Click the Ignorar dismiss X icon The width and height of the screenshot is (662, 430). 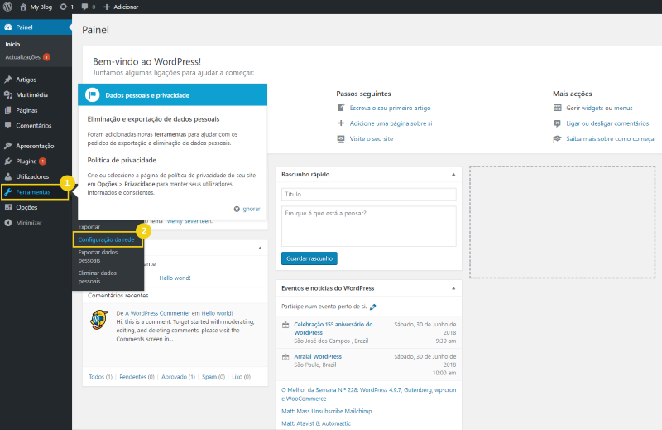point(237,209)
